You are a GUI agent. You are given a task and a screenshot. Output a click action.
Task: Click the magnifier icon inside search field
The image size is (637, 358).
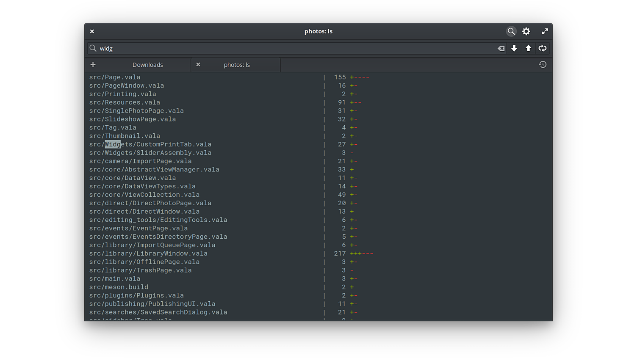point(93,48)
